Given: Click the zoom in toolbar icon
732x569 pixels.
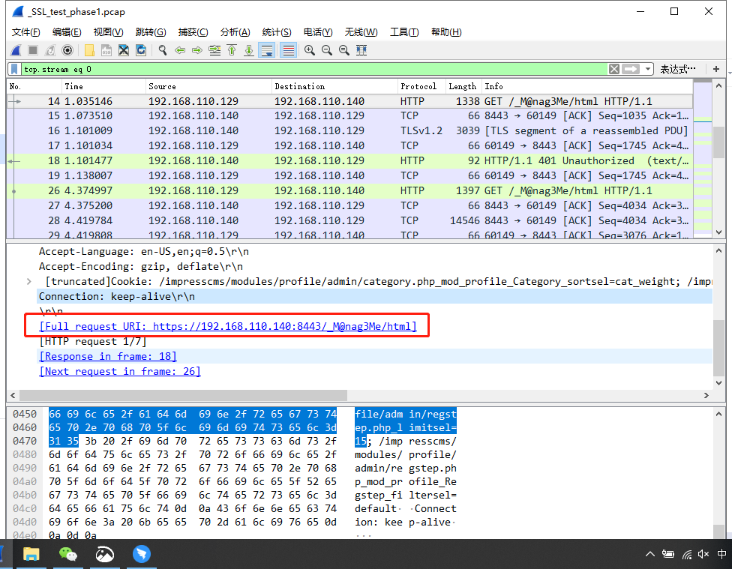Looking at the screenshot, I should point(309,50).
